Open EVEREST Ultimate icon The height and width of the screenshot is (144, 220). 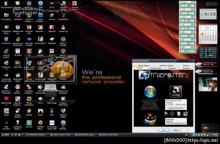(x=40, y=125)
